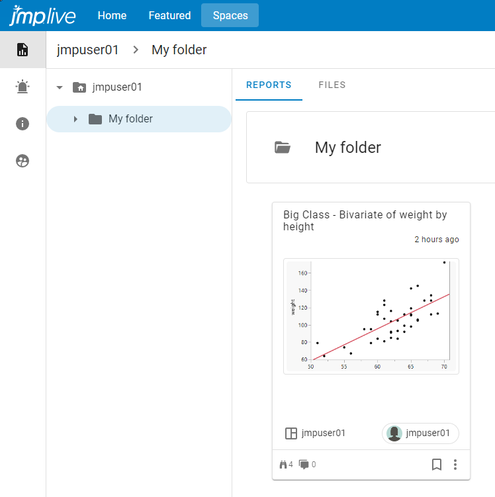Click the info circle icon in sidebar
Screen dimensions: 495x497
point(22,124)
